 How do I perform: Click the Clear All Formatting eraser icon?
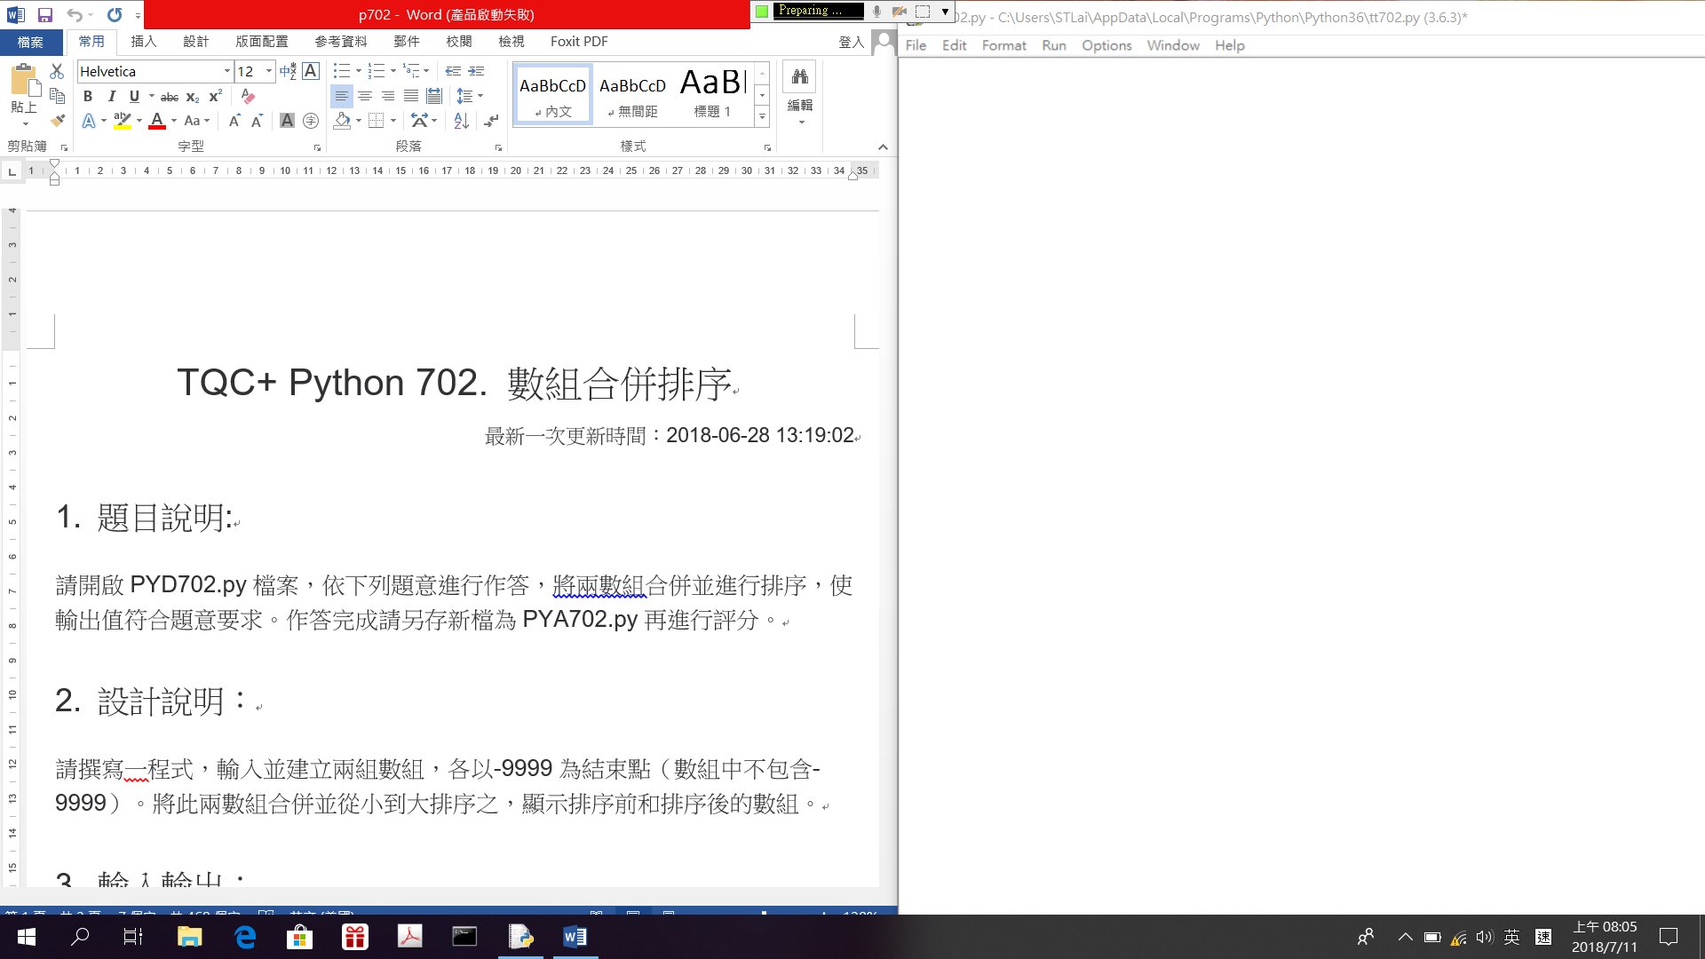coord(248,96)
